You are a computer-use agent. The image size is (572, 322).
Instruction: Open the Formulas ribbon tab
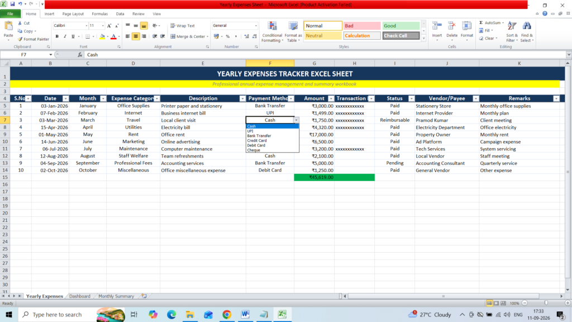point(99,14)
